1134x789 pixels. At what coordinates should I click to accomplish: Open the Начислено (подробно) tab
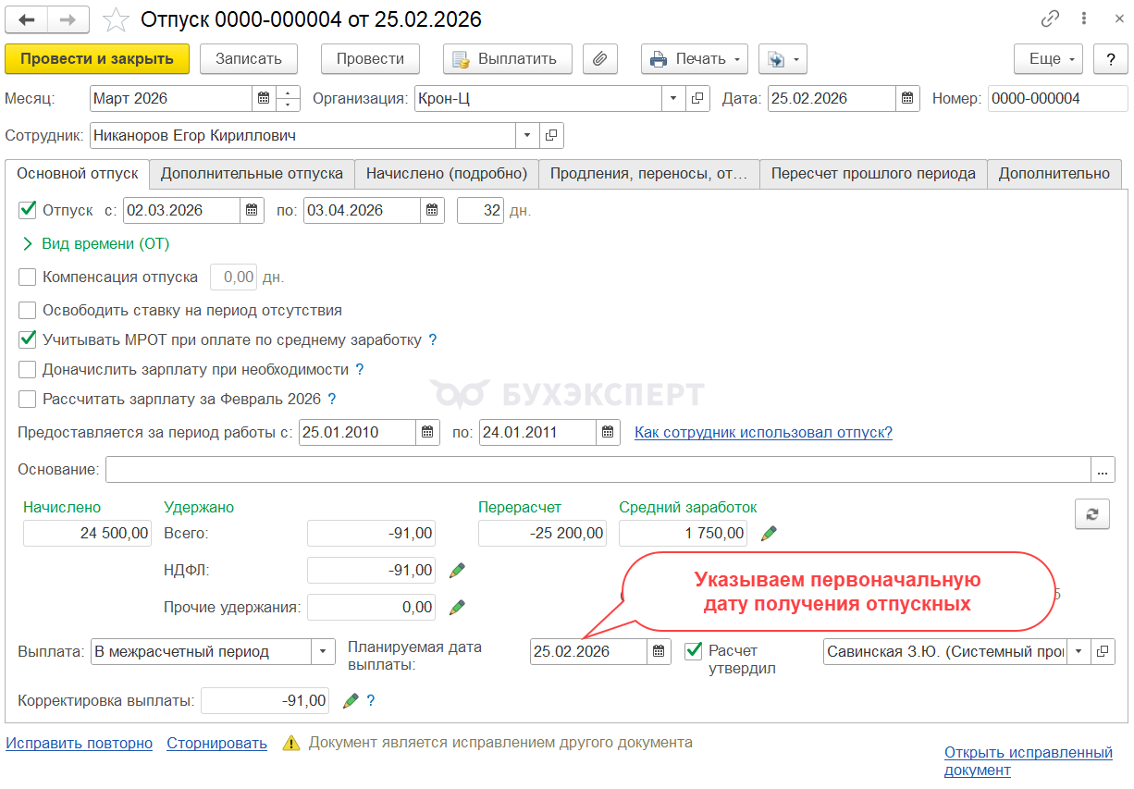click(x=447, y=174)
